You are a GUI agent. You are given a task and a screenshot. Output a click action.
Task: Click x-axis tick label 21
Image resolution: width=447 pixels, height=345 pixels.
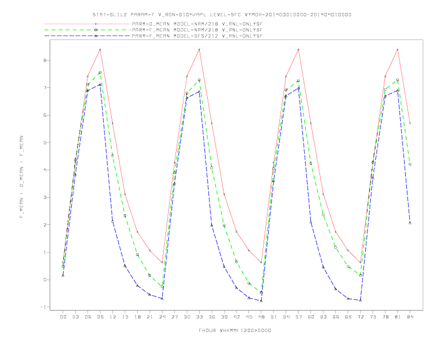click(150, 317)
